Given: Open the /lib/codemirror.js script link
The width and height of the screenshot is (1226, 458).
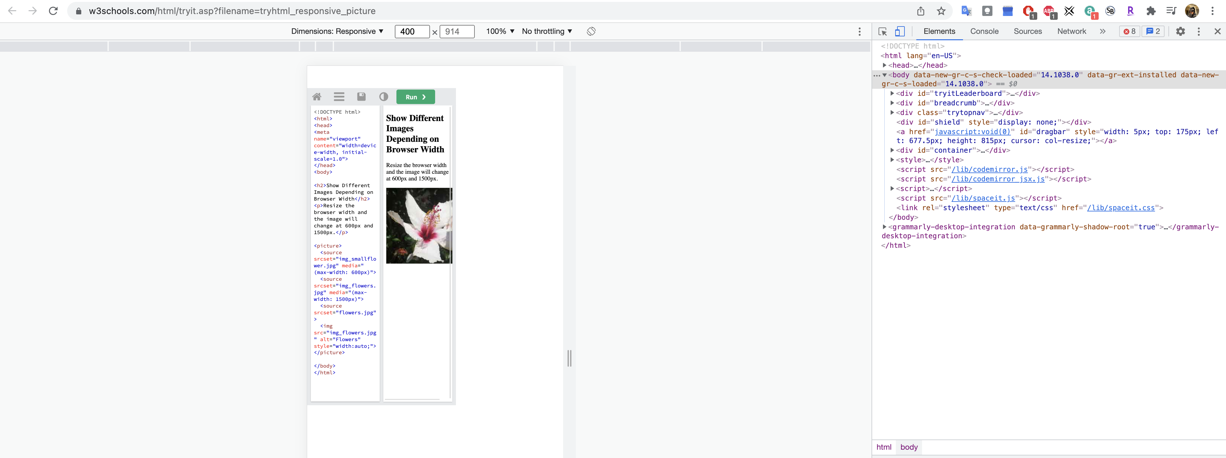Looking at the screenshot, I should click(989, 170).
